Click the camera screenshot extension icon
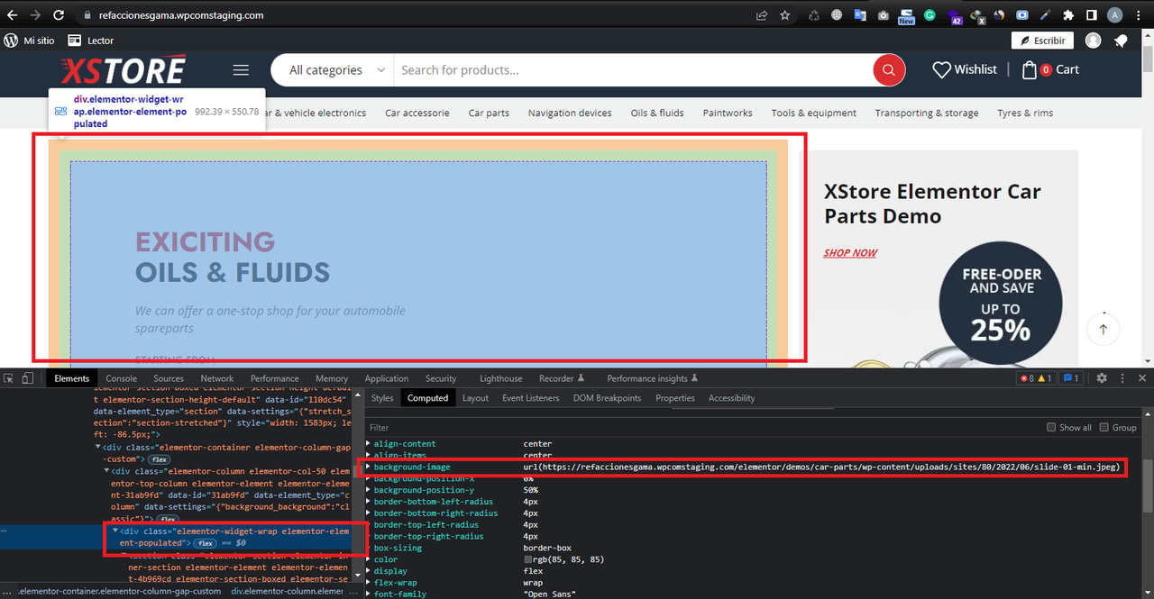 [884, 15]
